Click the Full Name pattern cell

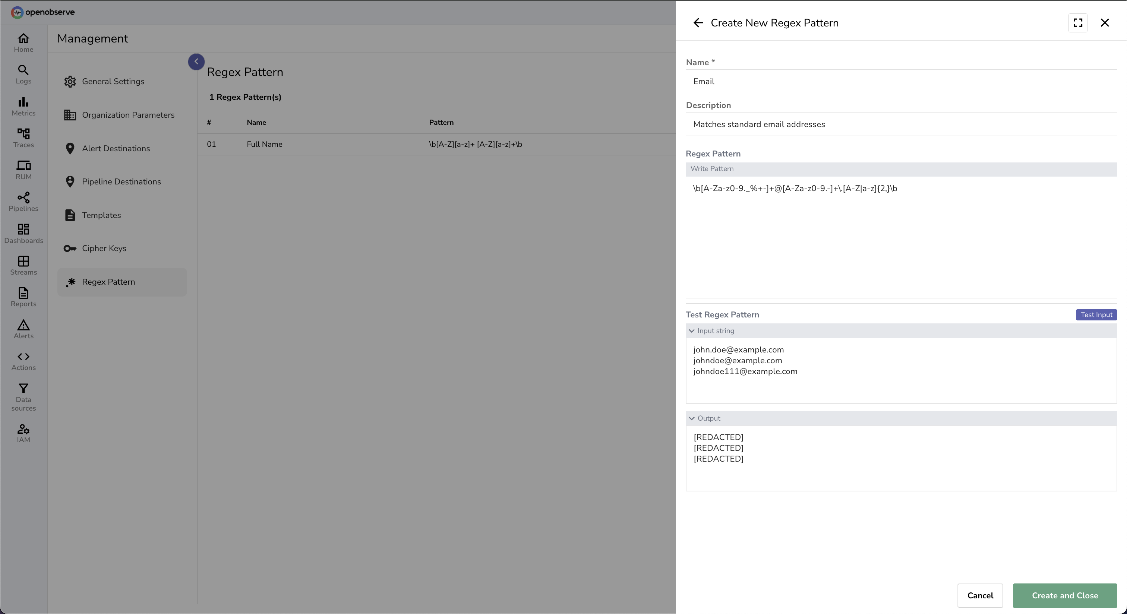(476, 144)
